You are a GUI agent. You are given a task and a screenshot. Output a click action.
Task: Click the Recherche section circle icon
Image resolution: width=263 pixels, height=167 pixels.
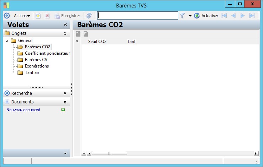[x=7, y=93]
